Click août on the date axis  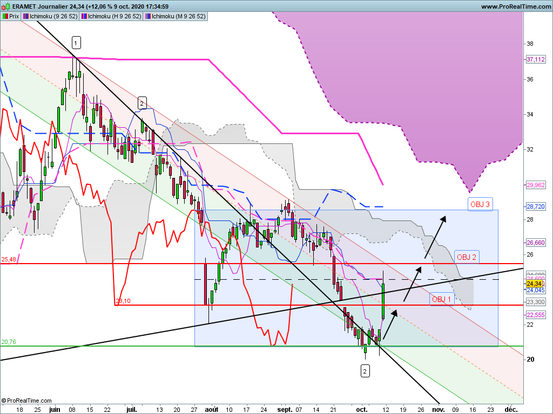point(212,410)
